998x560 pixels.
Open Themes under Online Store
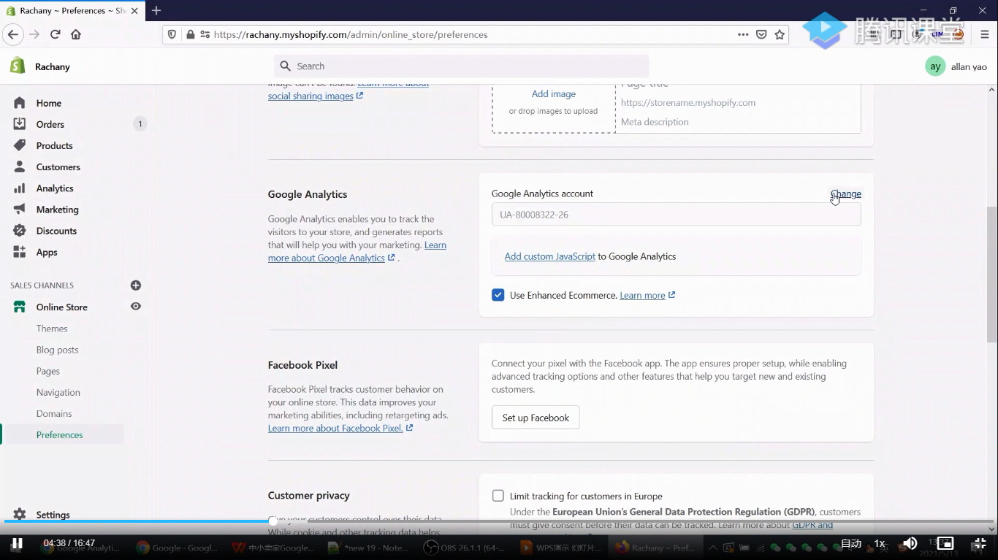click(52, 329)
